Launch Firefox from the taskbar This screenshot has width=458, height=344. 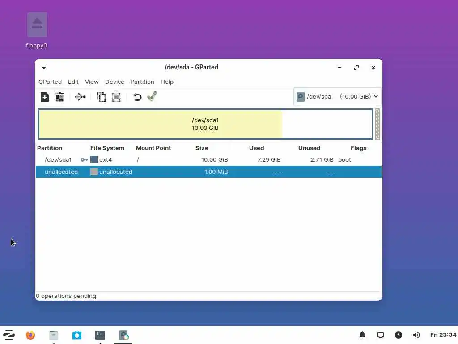30,335
